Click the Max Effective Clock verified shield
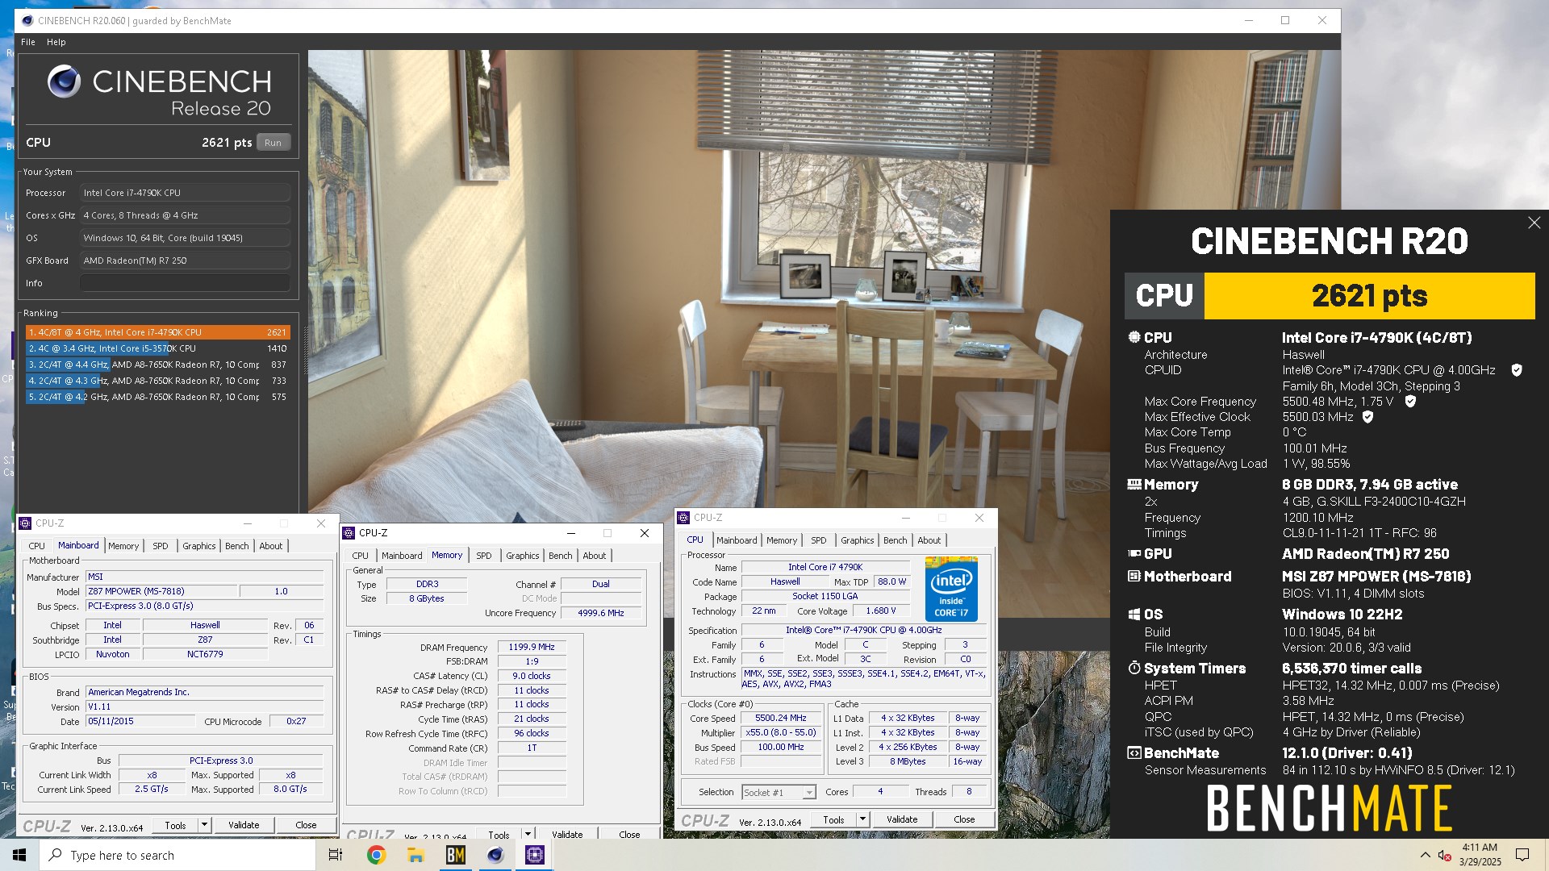This screenshot has width=1549, height=871. tap(1367, 417)
